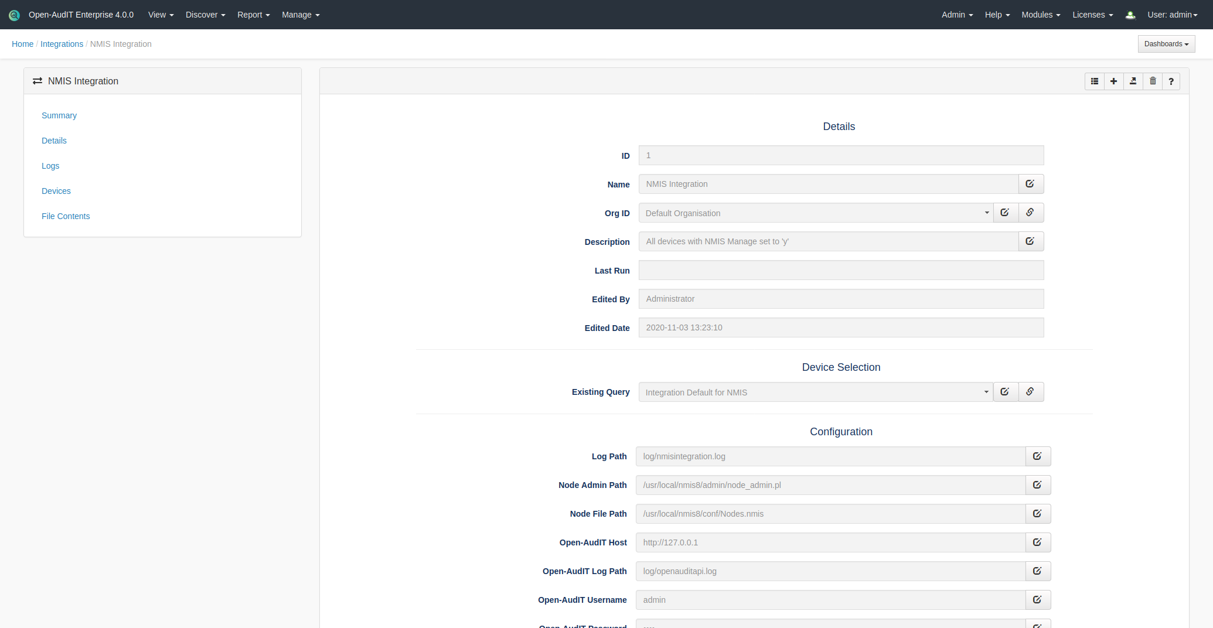Click the user account icon in navbar
This screenshot has width=1213, height=628.
tap(1130, 15)
